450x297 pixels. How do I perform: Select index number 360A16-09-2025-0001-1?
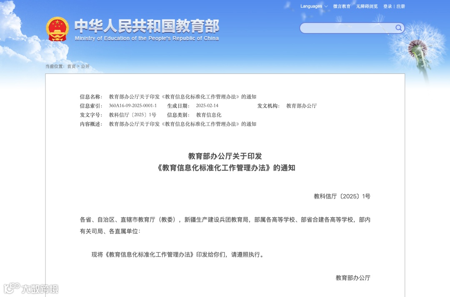133,106
